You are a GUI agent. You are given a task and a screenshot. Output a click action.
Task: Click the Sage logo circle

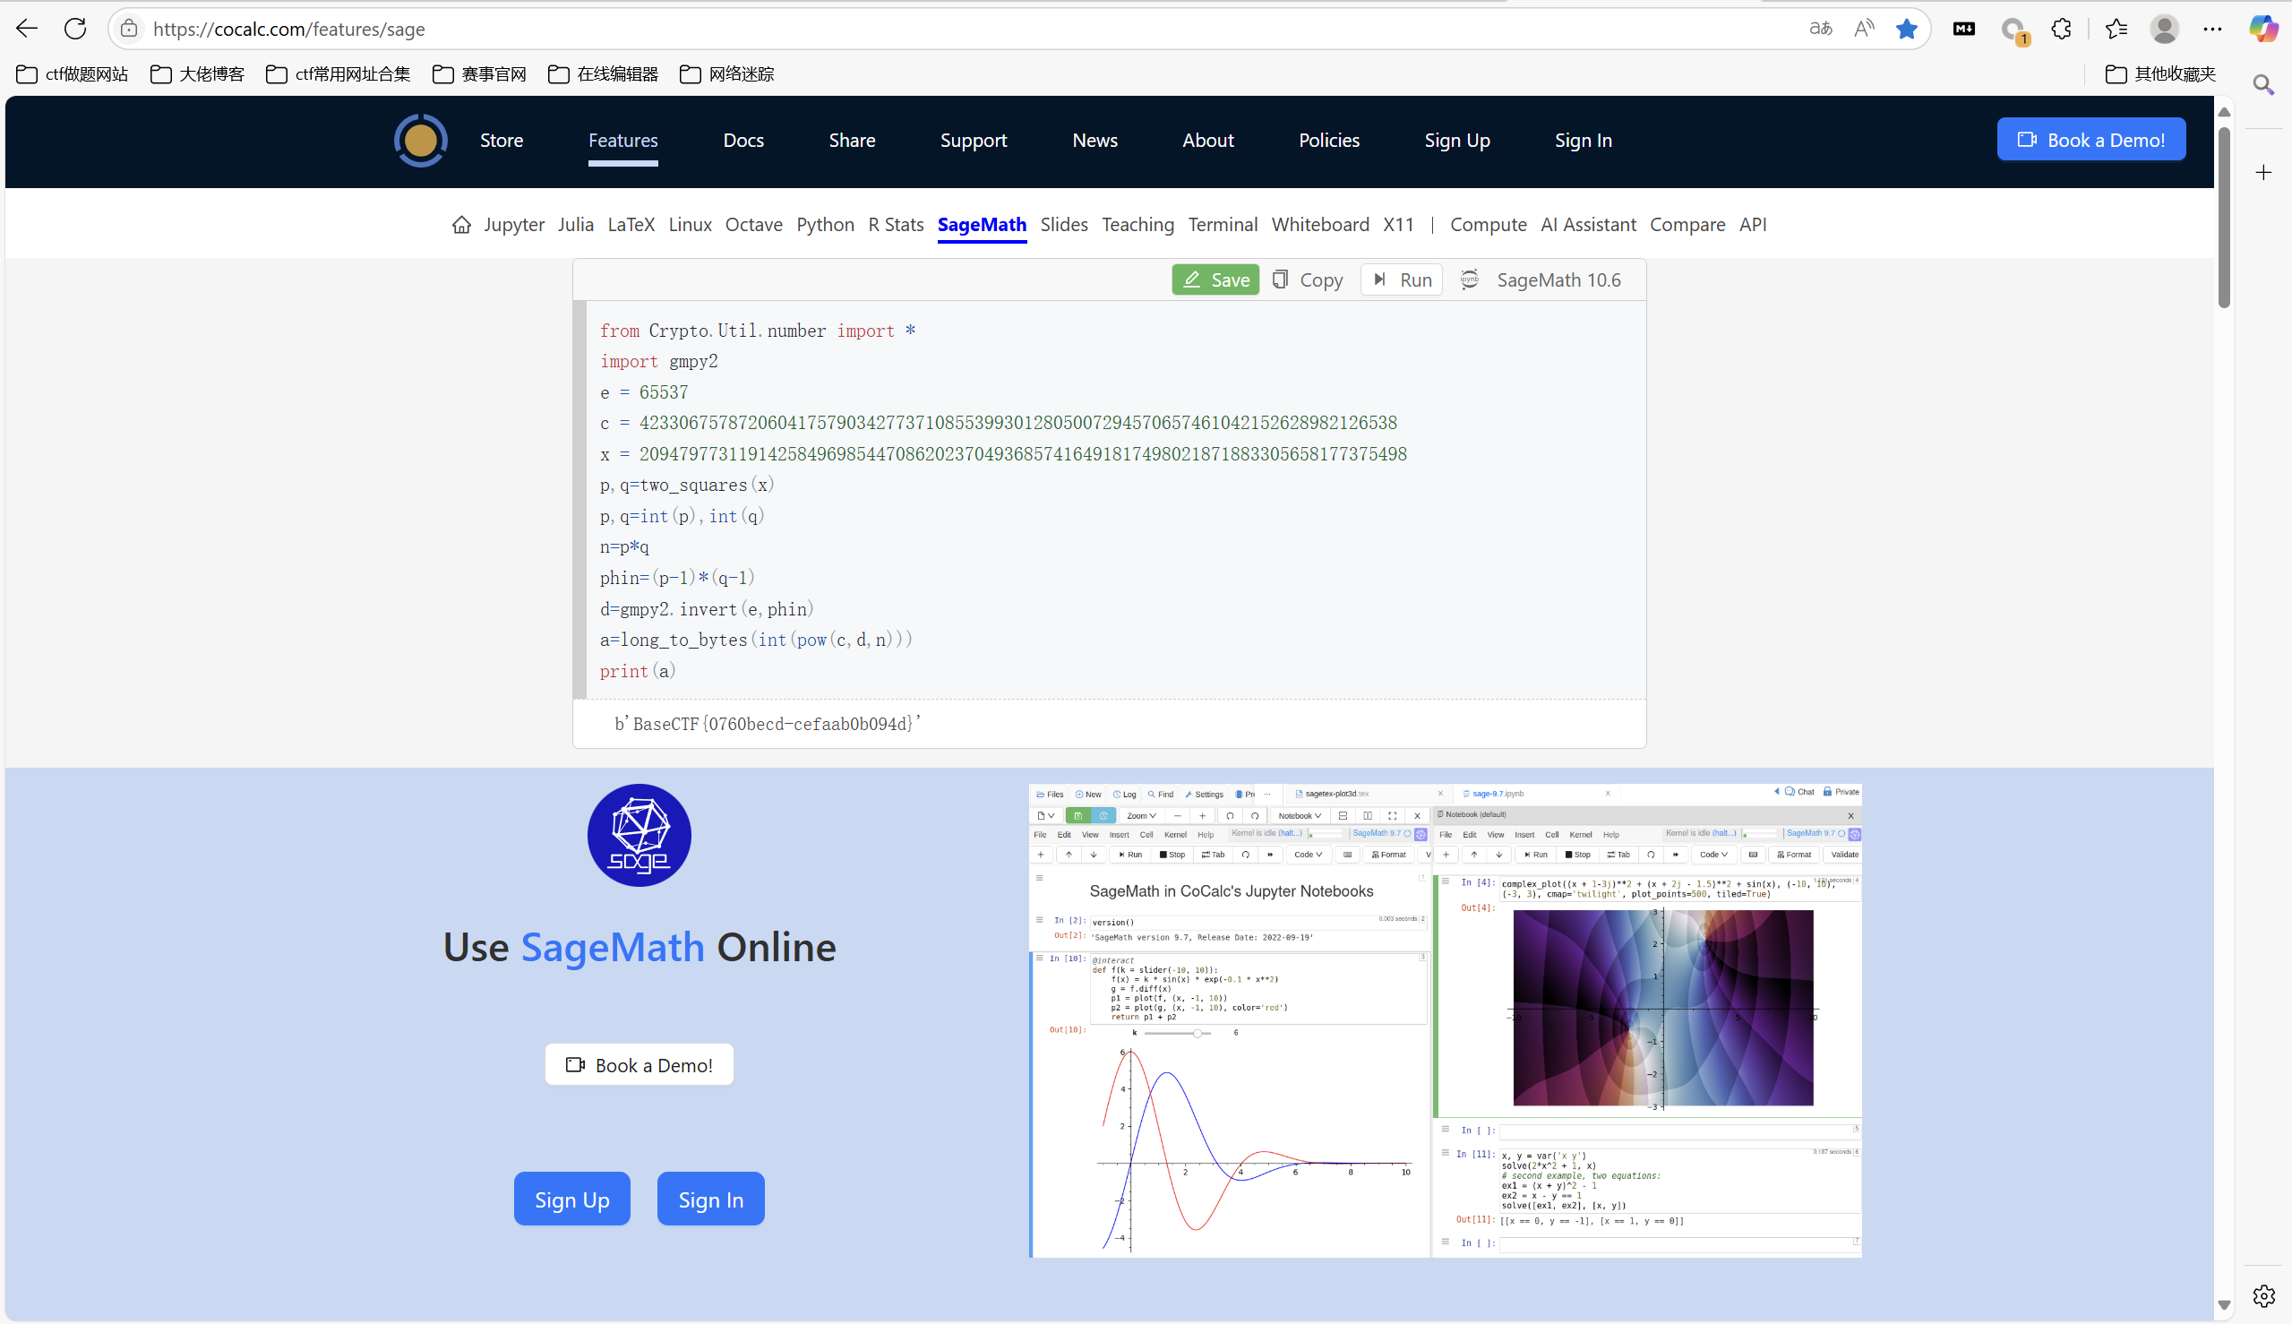coord(640,835)
